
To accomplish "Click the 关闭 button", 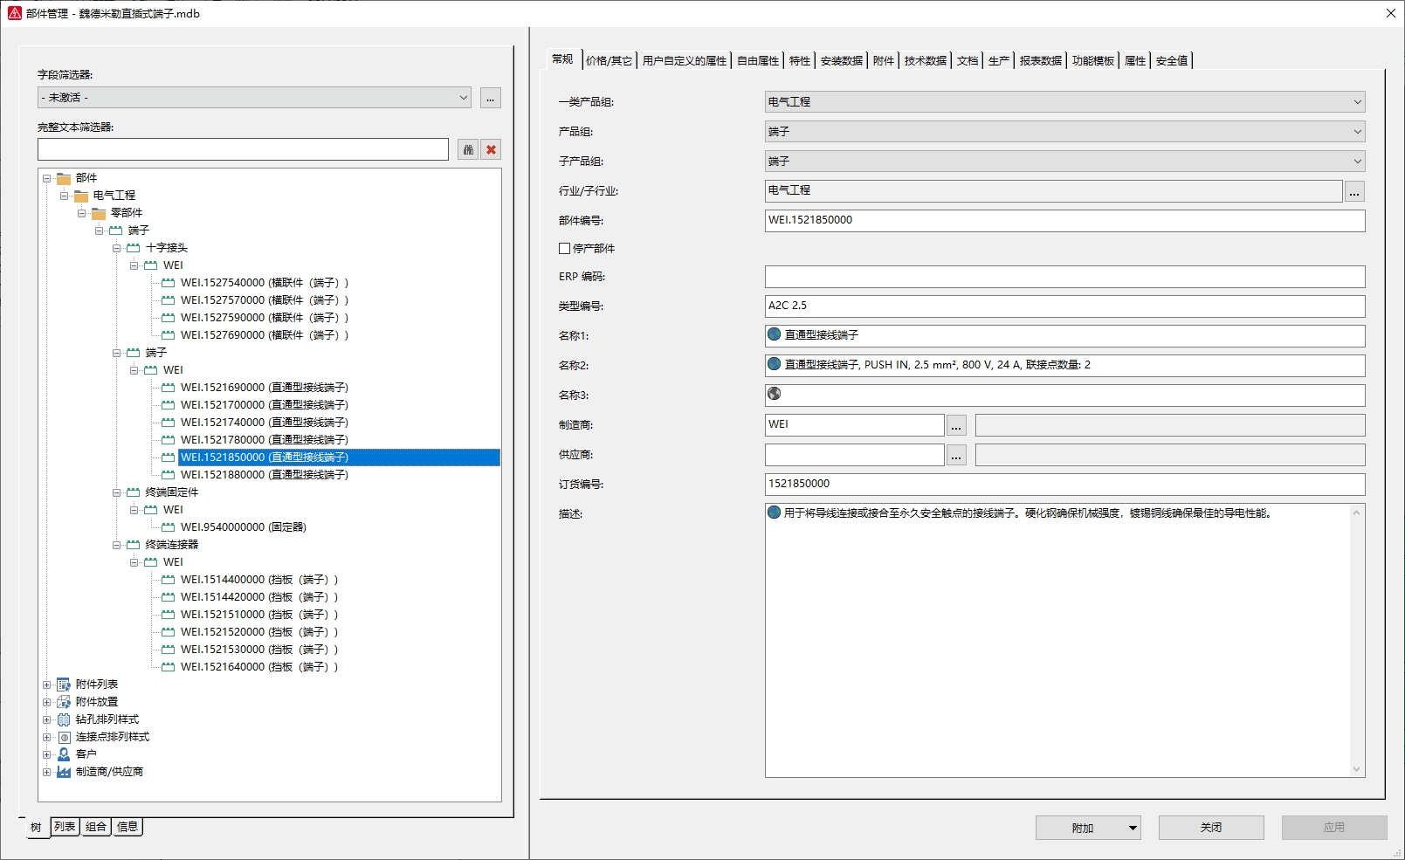I will (x=1211, y=828).
